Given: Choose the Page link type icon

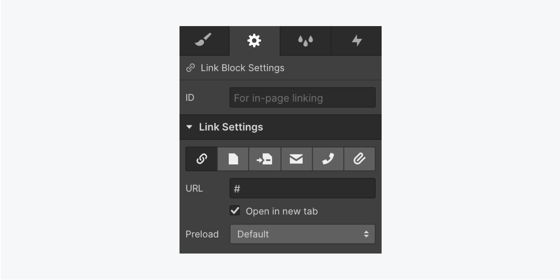Looking at the screenshot, I should coord(233,159).
